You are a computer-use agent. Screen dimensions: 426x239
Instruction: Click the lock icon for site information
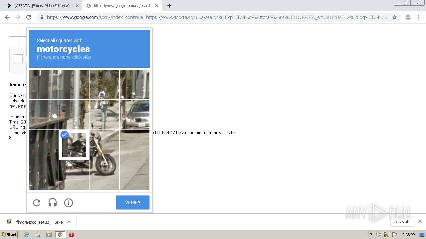tap(42, 17)
